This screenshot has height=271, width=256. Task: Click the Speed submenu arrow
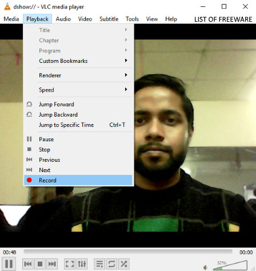click(126, 89)
